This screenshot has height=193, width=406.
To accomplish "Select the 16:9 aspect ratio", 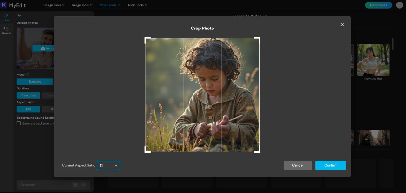I will (x=28, y=109).
